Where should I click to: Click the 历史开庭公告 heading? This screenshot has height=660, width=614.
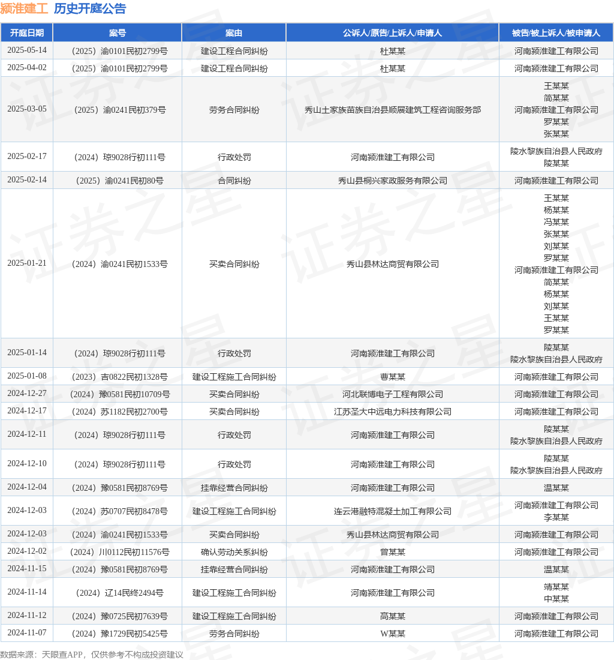tap(90, 8)
